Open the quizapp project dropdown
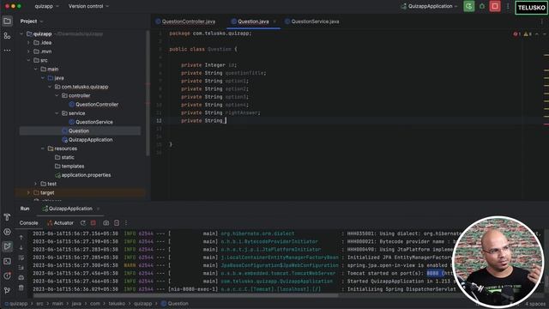 [x=46, y=6]
